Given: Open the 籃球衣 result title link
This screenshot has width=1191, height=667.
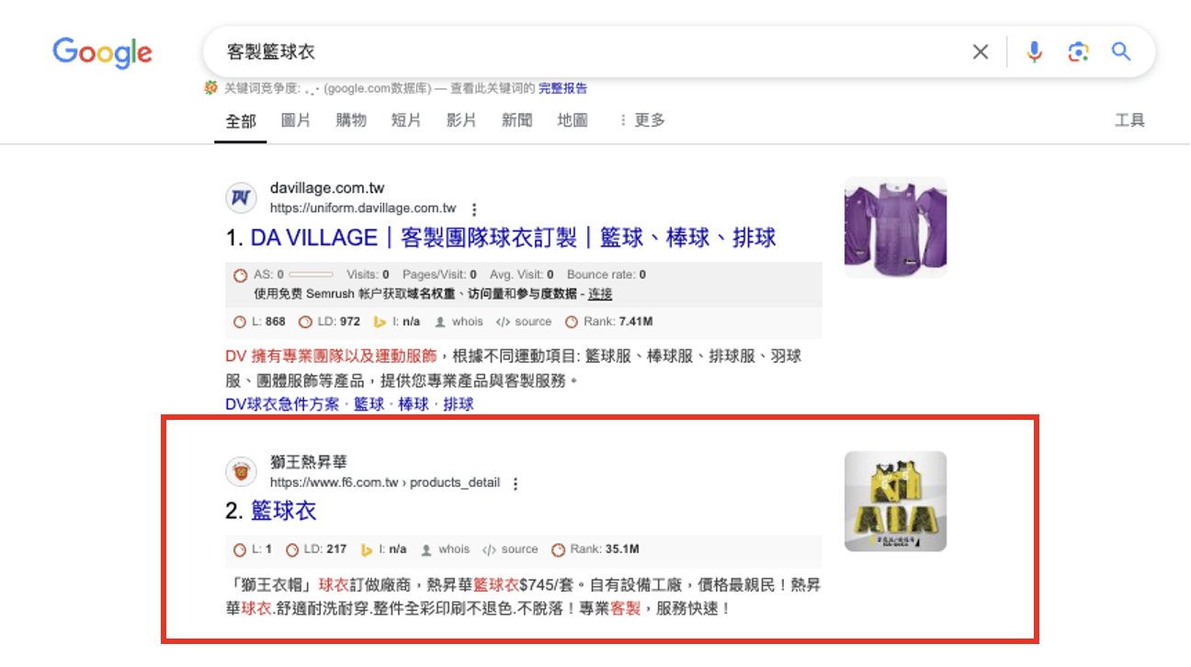Looking at the screenshot, I should (x=283, y=511).
